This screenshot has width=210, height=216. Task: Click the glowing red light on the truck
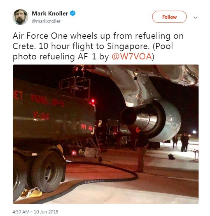(x=93, y=101)
